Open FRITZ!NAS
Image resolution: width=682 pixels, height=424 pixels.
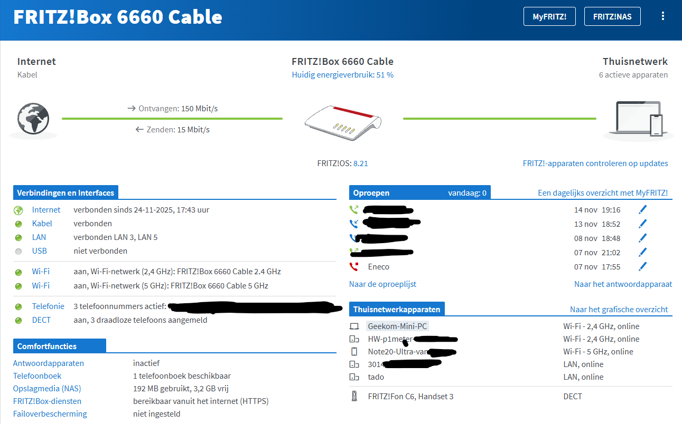[x=612, y=16]
